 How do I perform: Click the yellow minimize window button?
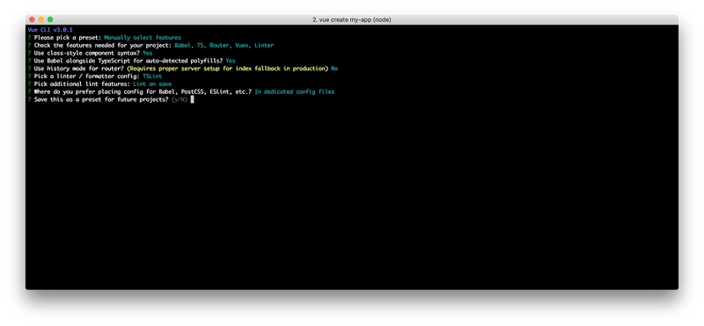[40, 19]
